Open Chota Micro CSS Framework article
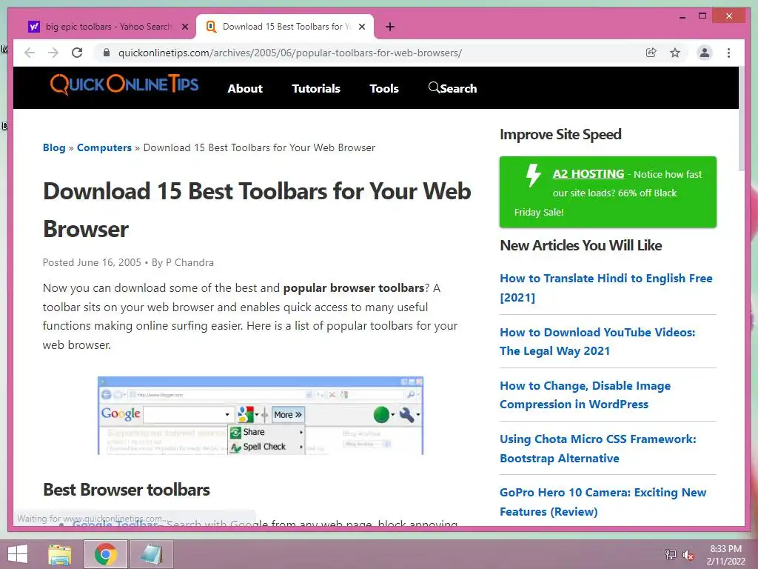758x569 pixels. pyautogui.click(x=598, y=448)
